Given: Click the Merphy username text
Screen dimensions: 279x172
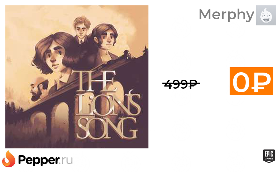Looking at the screenshot, I should tap(226, 15).
